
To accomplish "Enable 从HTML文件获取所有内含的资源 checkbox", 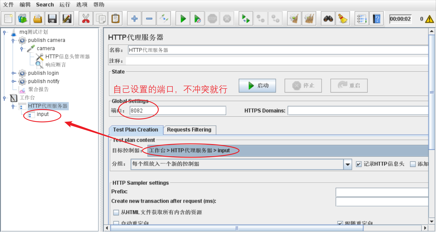I will click(x=116, y=213).
